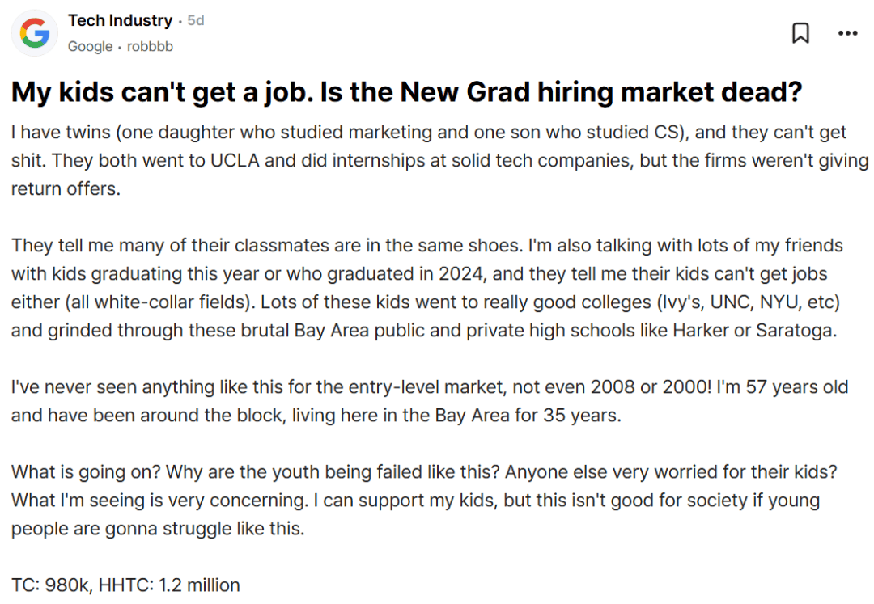Click the paragraph starting 'What is going on?'

click(424, 500)
